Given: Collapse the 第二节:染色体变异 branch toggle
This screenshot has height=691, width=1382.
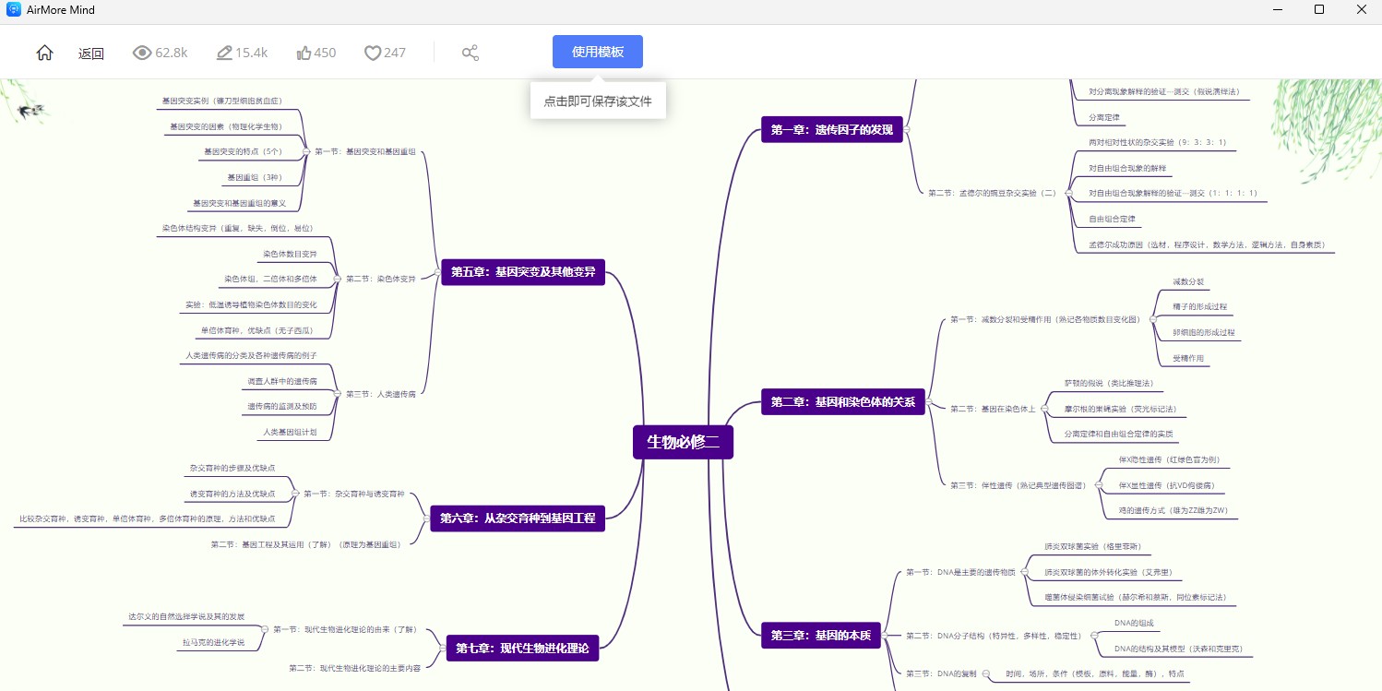Looking at the screenshot, I should [338, 278].
